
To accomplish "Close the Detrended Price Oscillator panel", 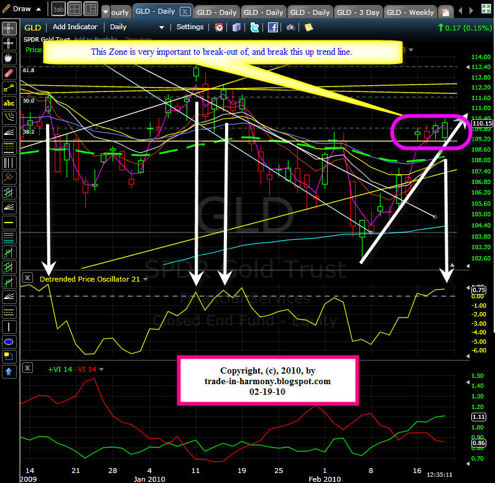I will tap(27, 278).
